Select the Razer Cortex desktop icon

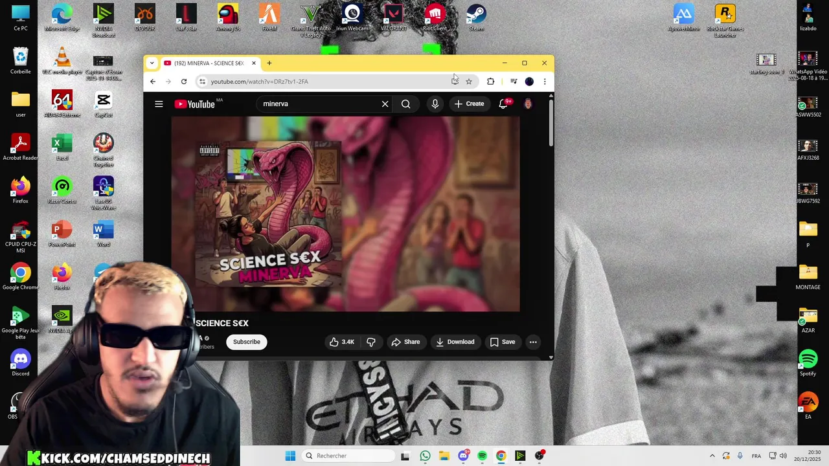(x=62, y=191)
